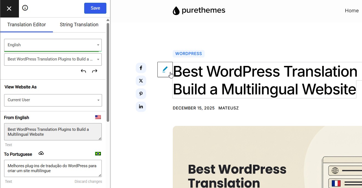Click the WORDPRESS category tag

tap(188, 54)
